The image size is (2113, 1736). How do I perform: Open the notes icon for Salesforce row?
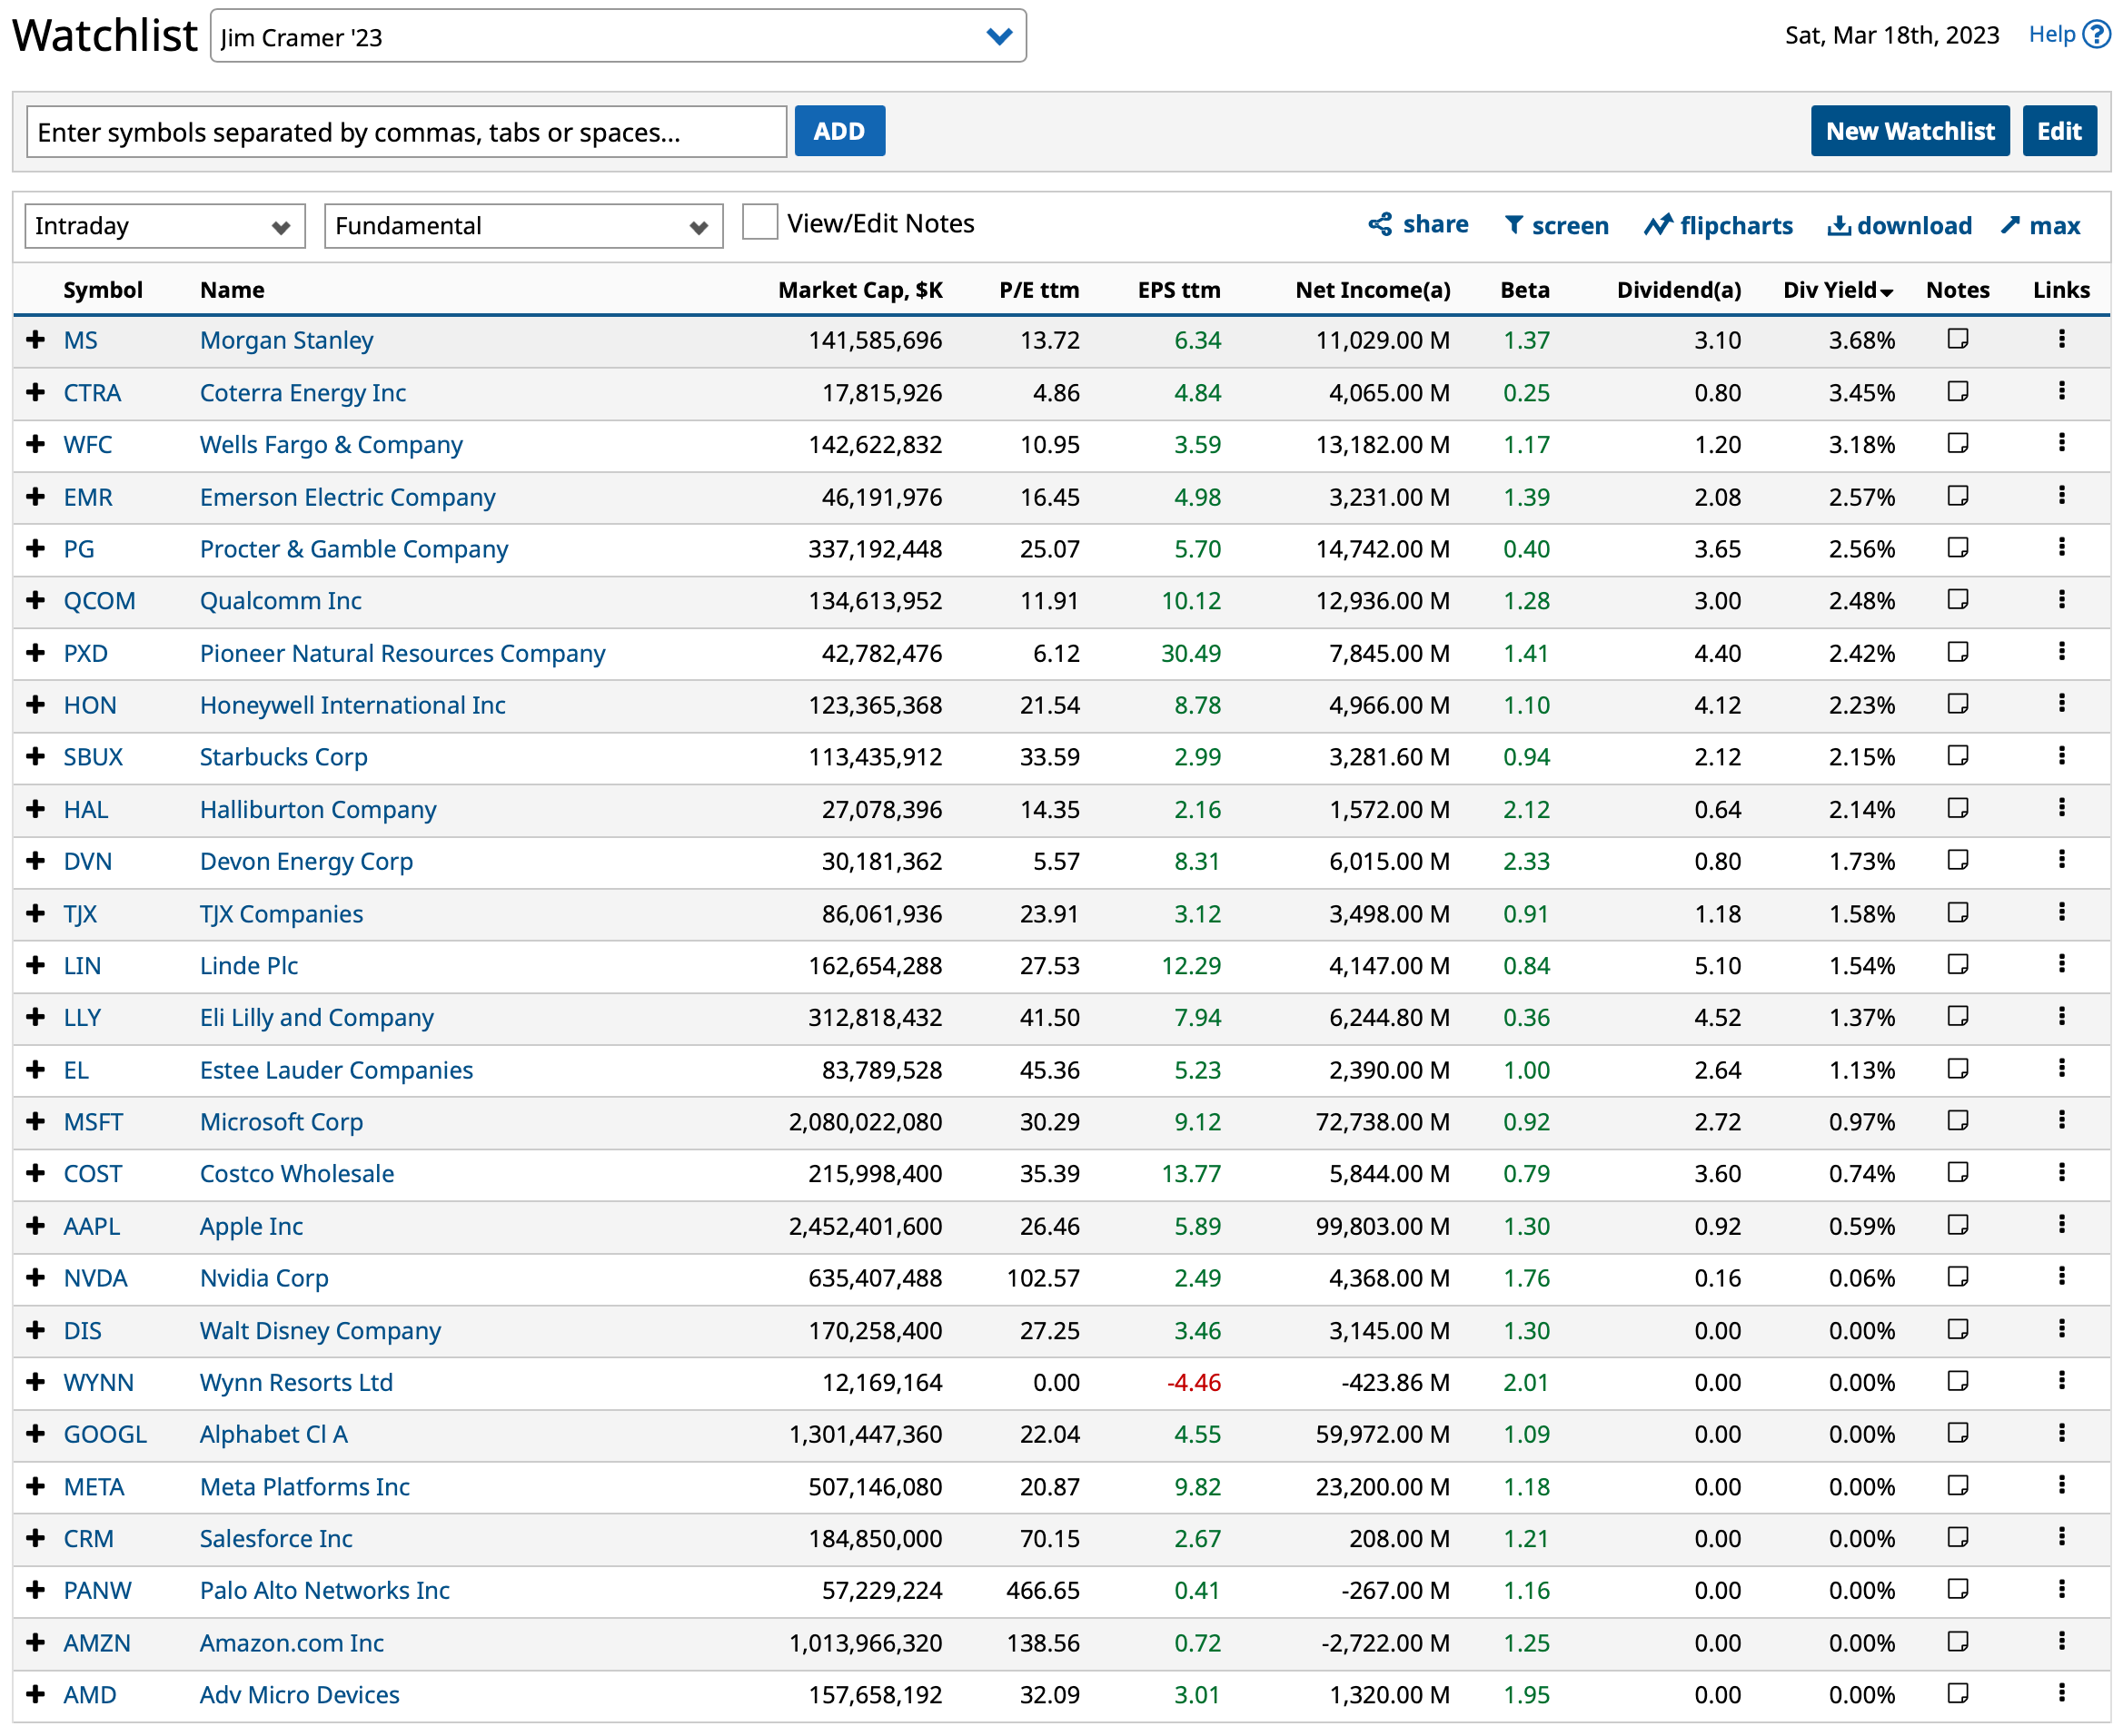tap(1957, 1537)
